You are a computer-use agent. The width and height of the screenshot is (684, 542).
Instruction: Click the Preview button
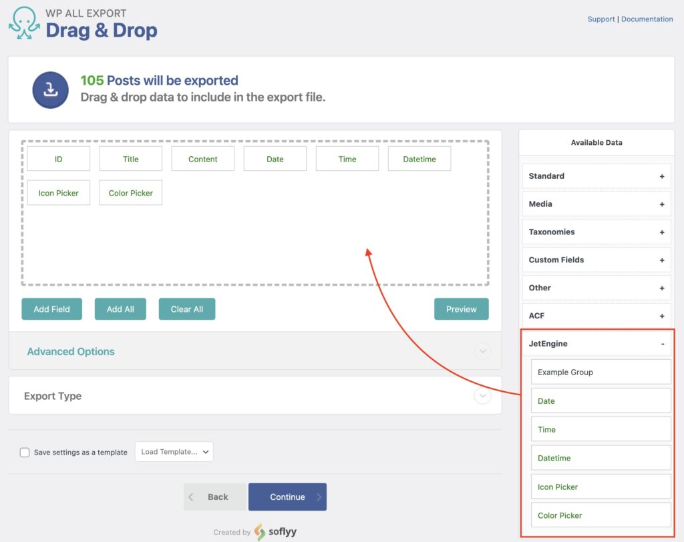pos(462,309)
